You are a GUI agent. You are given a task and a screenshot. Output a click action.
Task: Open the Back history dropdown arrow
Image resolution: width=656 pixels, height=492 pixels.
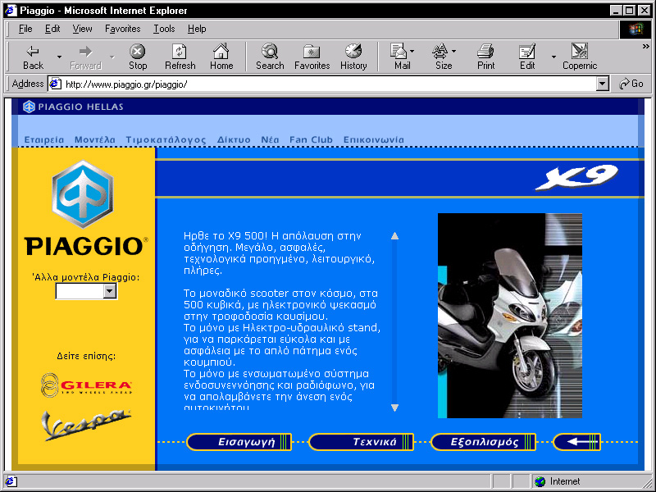(x=59, y=57)
